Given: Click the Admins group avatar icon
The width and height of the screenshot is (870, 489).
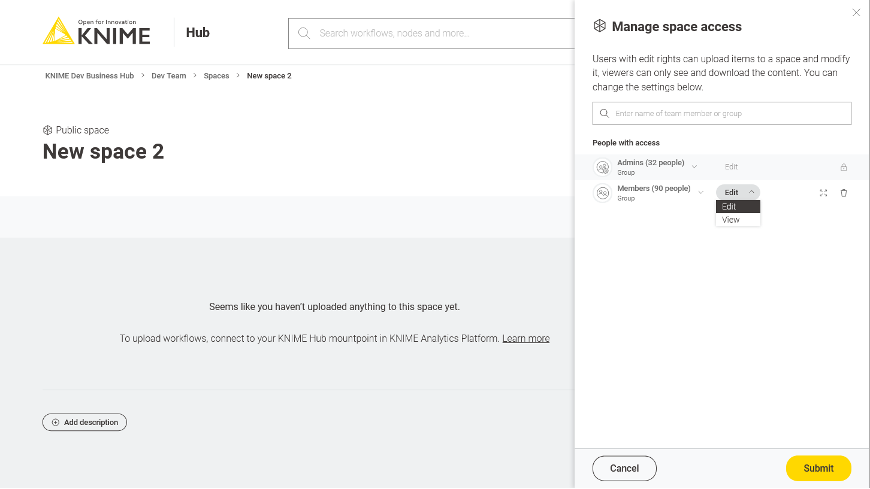Looking at the screenshot, I should coord(603,168).
